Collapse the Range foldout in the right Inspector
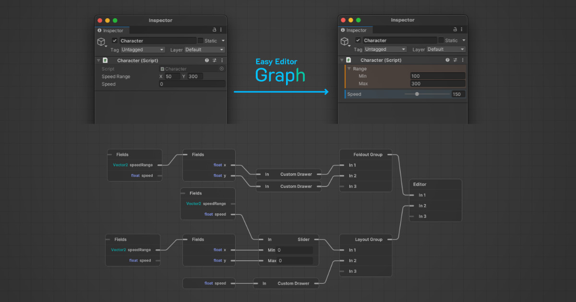Viewport: 576px width, 302px height. click(349, 69)
